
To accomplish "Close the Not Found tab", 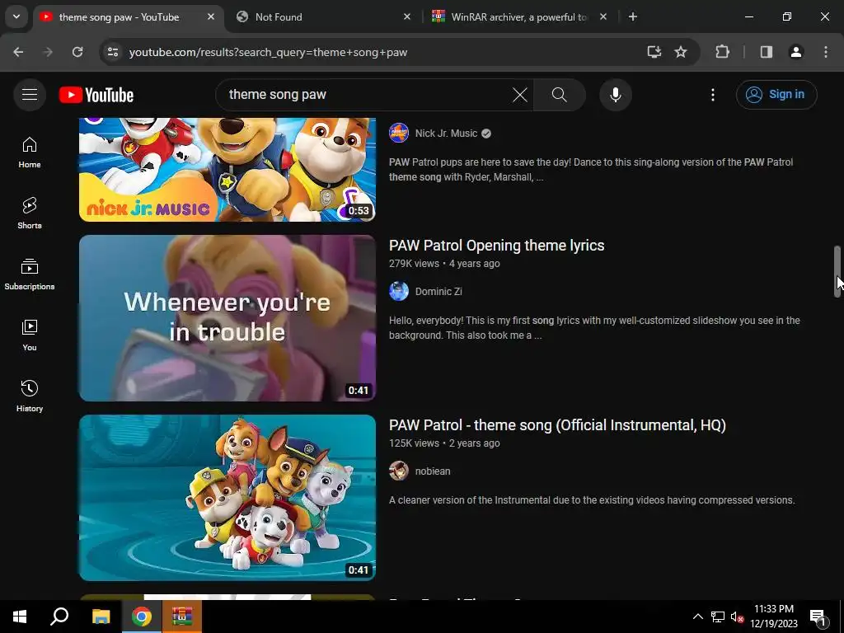I will pyautogui.click(x=407, y=16).
